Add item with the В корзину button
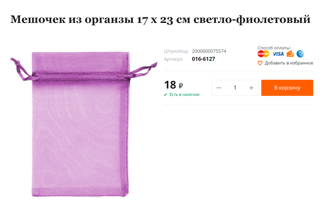The width and height of the screenshot is (324, 216). [287, 88]
